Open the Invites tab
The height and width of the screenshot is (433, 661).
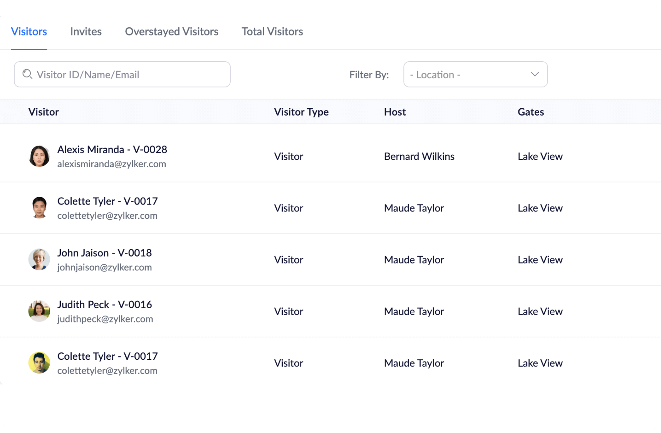coord(86,32)
